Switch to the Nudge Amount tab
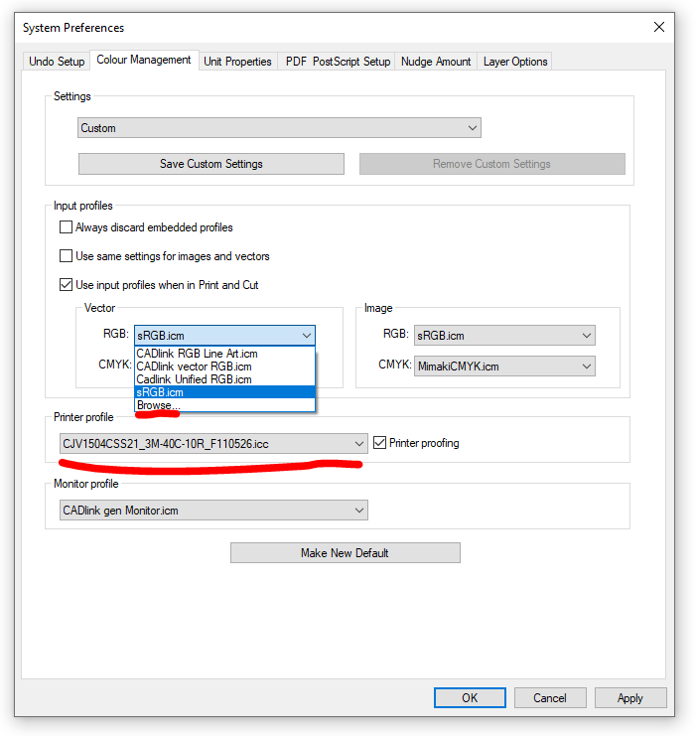Image resolution: width=696 pixels, height=736 pixels. pos(436,62)
